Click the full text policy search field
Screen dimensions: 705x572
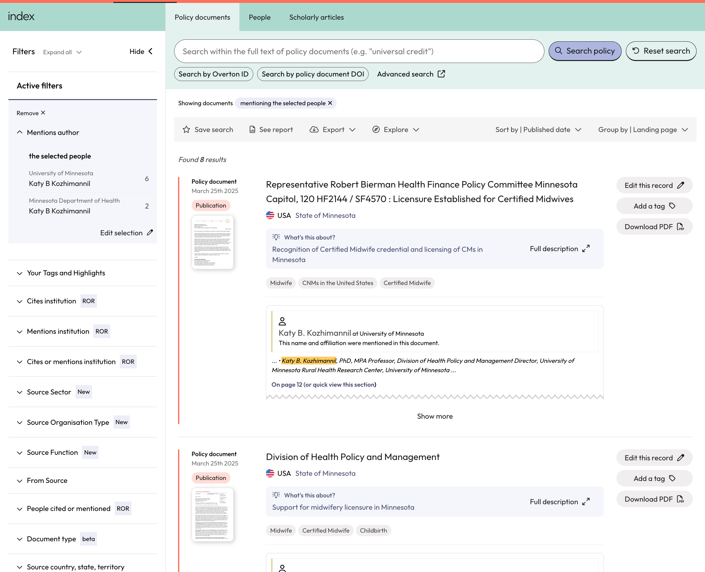tap(359, 51)
